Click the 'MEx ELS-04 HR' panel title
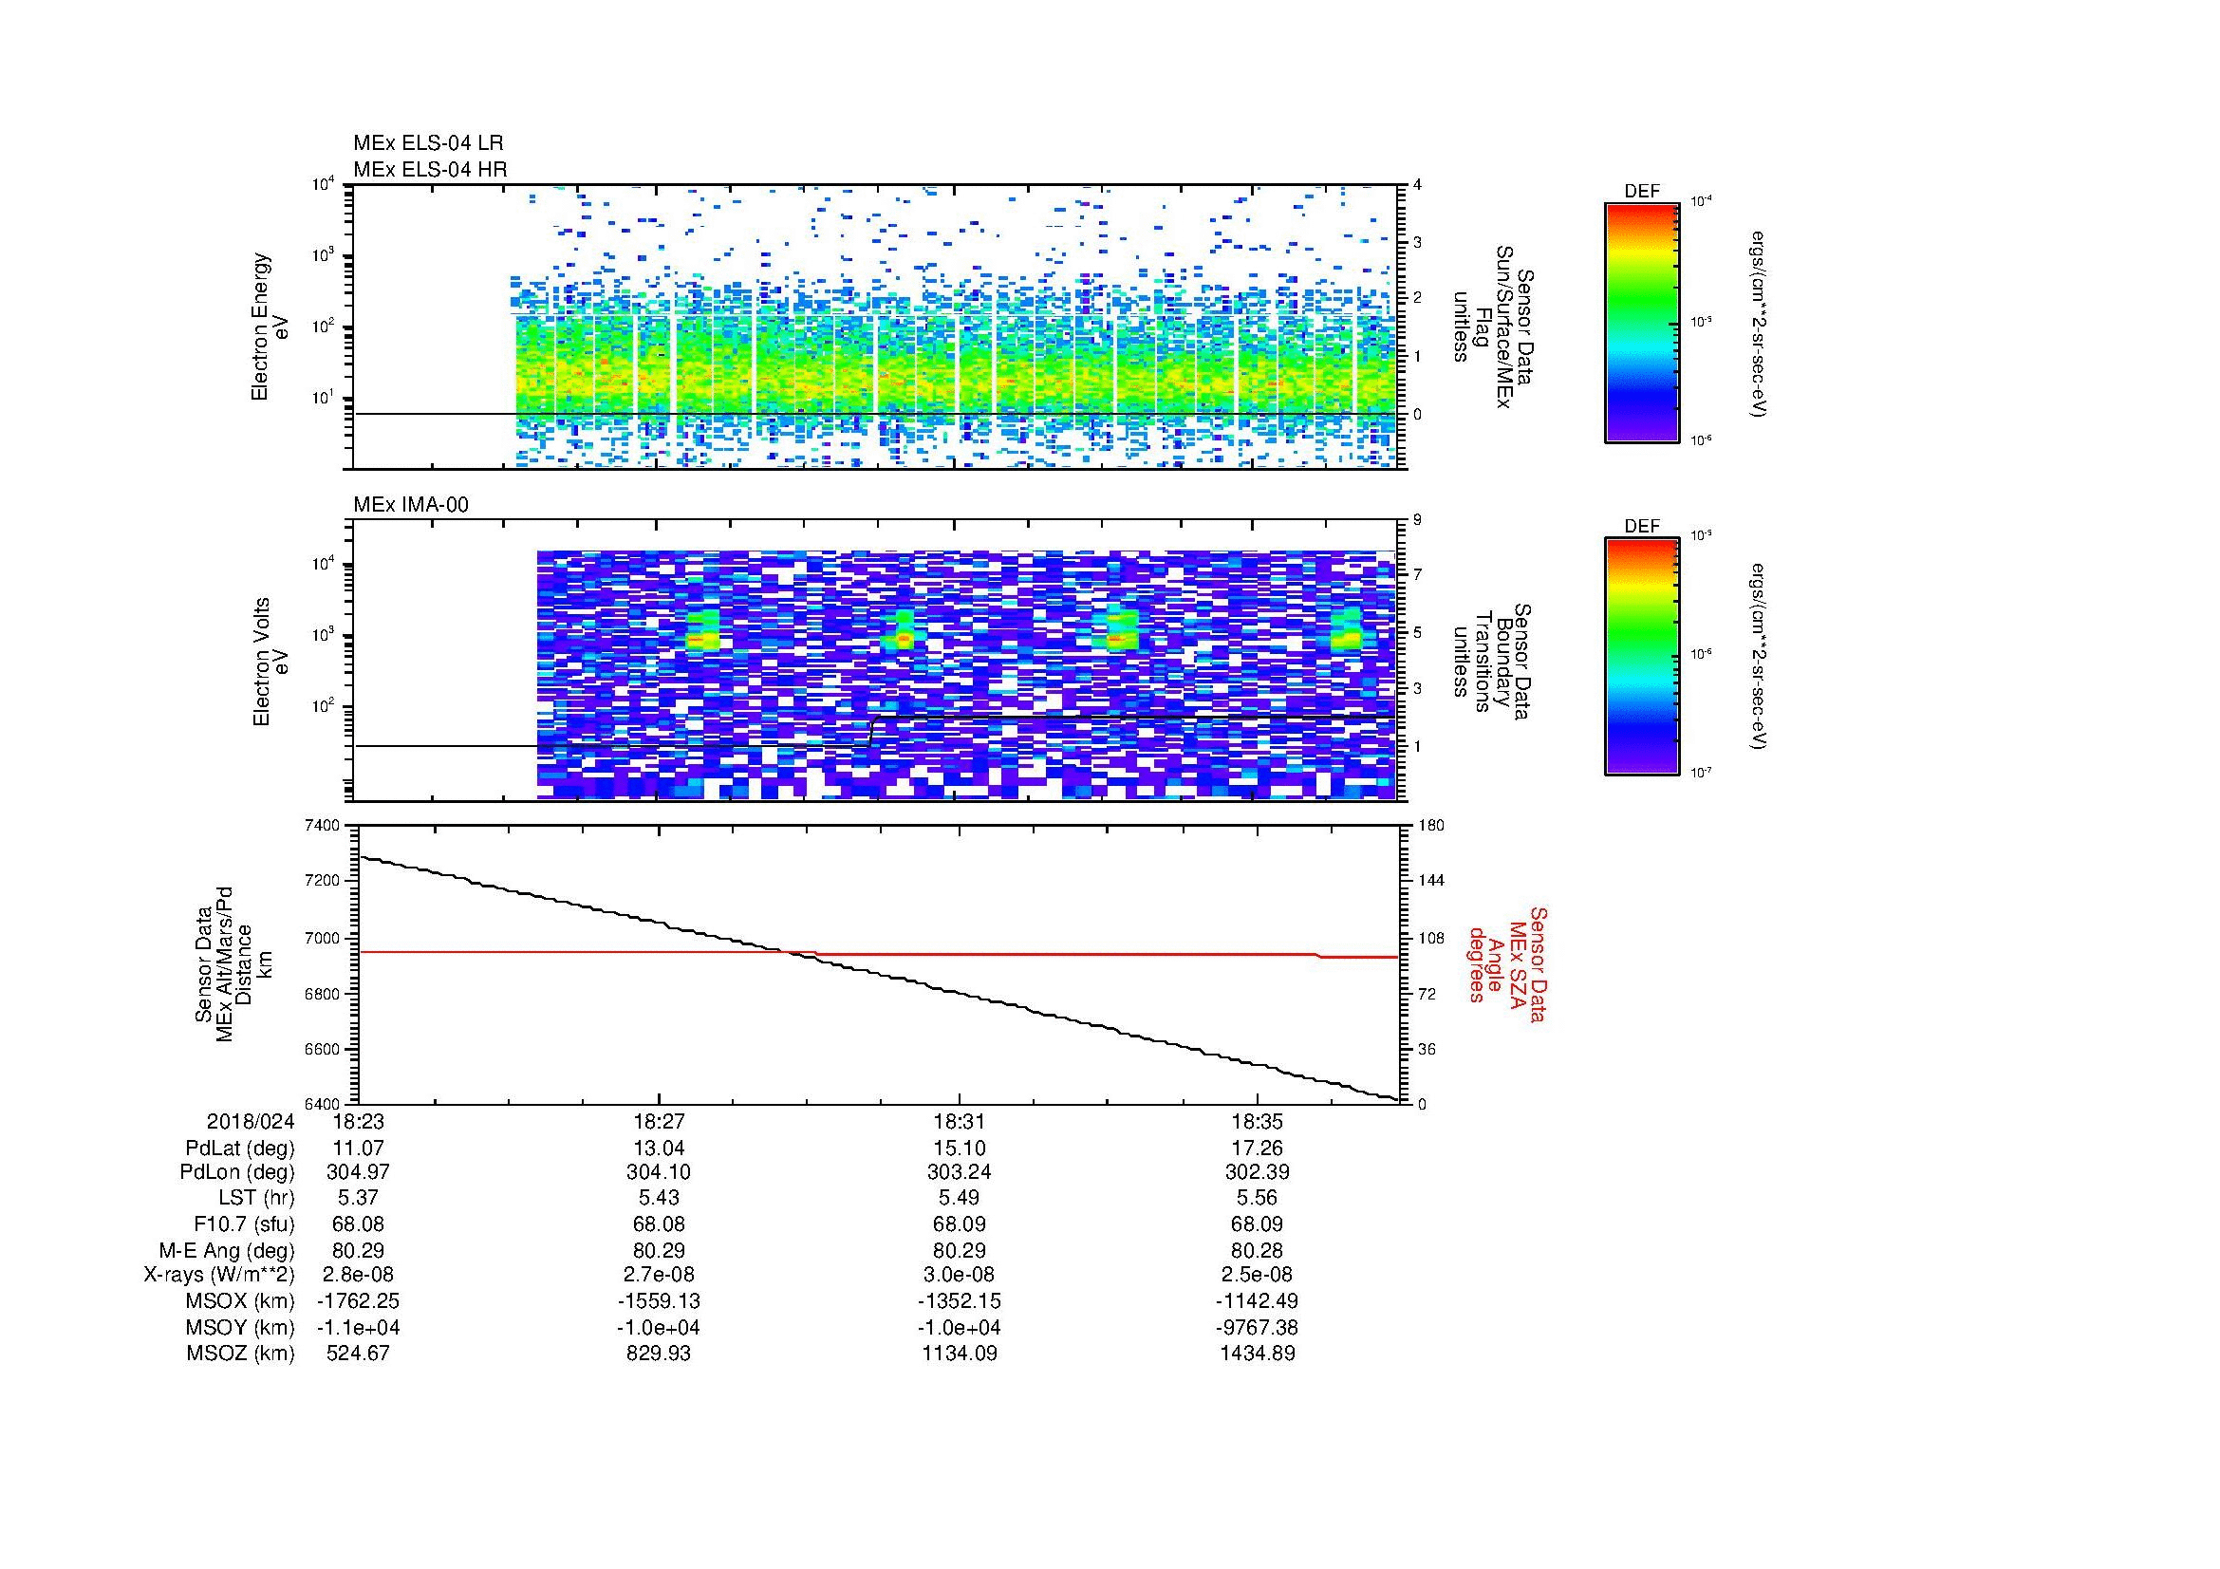Image resolution: width=2220 pixels, height=1569 pixels. pyautogui.click(x=429, y=170)
